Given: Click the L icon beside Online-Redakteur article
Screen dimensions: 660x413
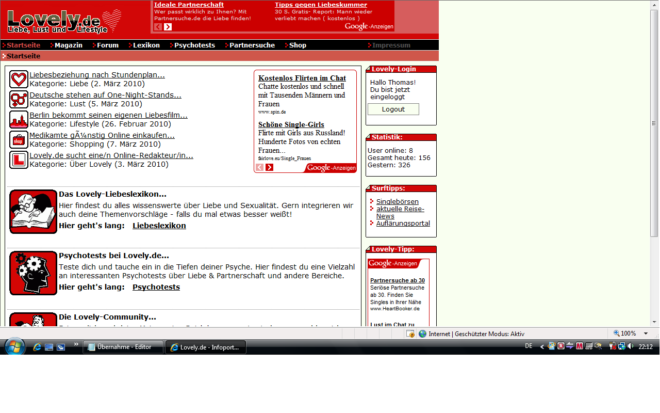Looking at the screenshot, I should coord(19,160).
